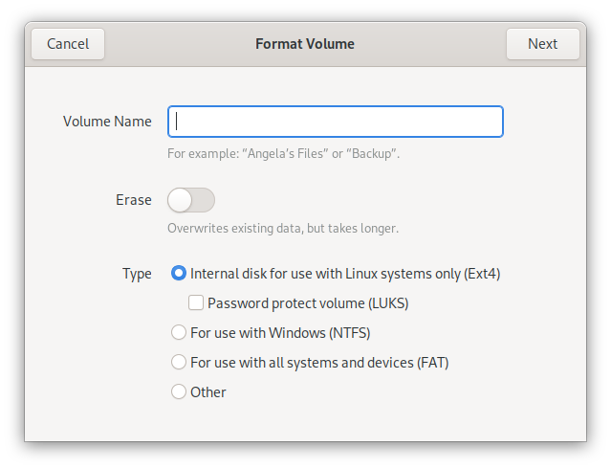Click the "Password protect volume (LUKS)" label text
This screenshot has height=469, width=611.
(315, 303)
